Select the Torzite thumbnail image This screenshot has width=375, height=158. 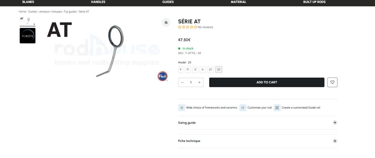pos(28,36)
